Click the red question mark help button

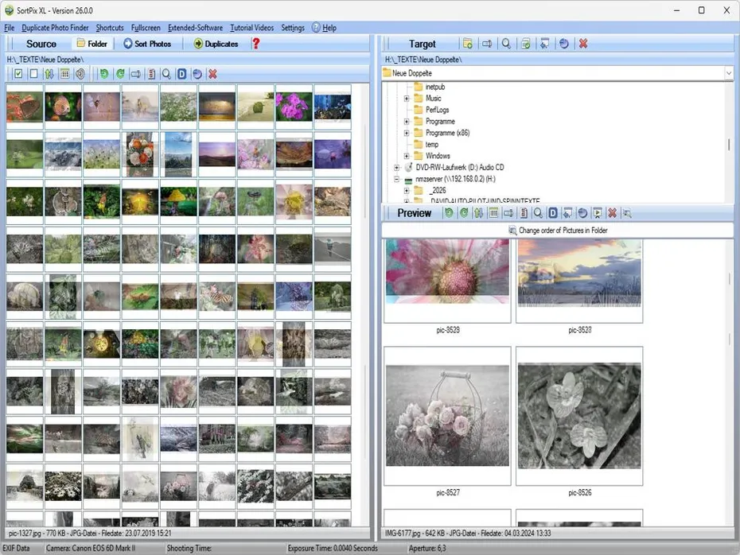pyautogui.click(x=255, y=44)
